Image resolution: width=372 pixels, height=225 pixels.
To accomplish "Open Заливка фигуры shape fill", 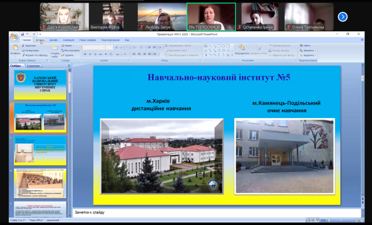I will [x=280, y=46].
